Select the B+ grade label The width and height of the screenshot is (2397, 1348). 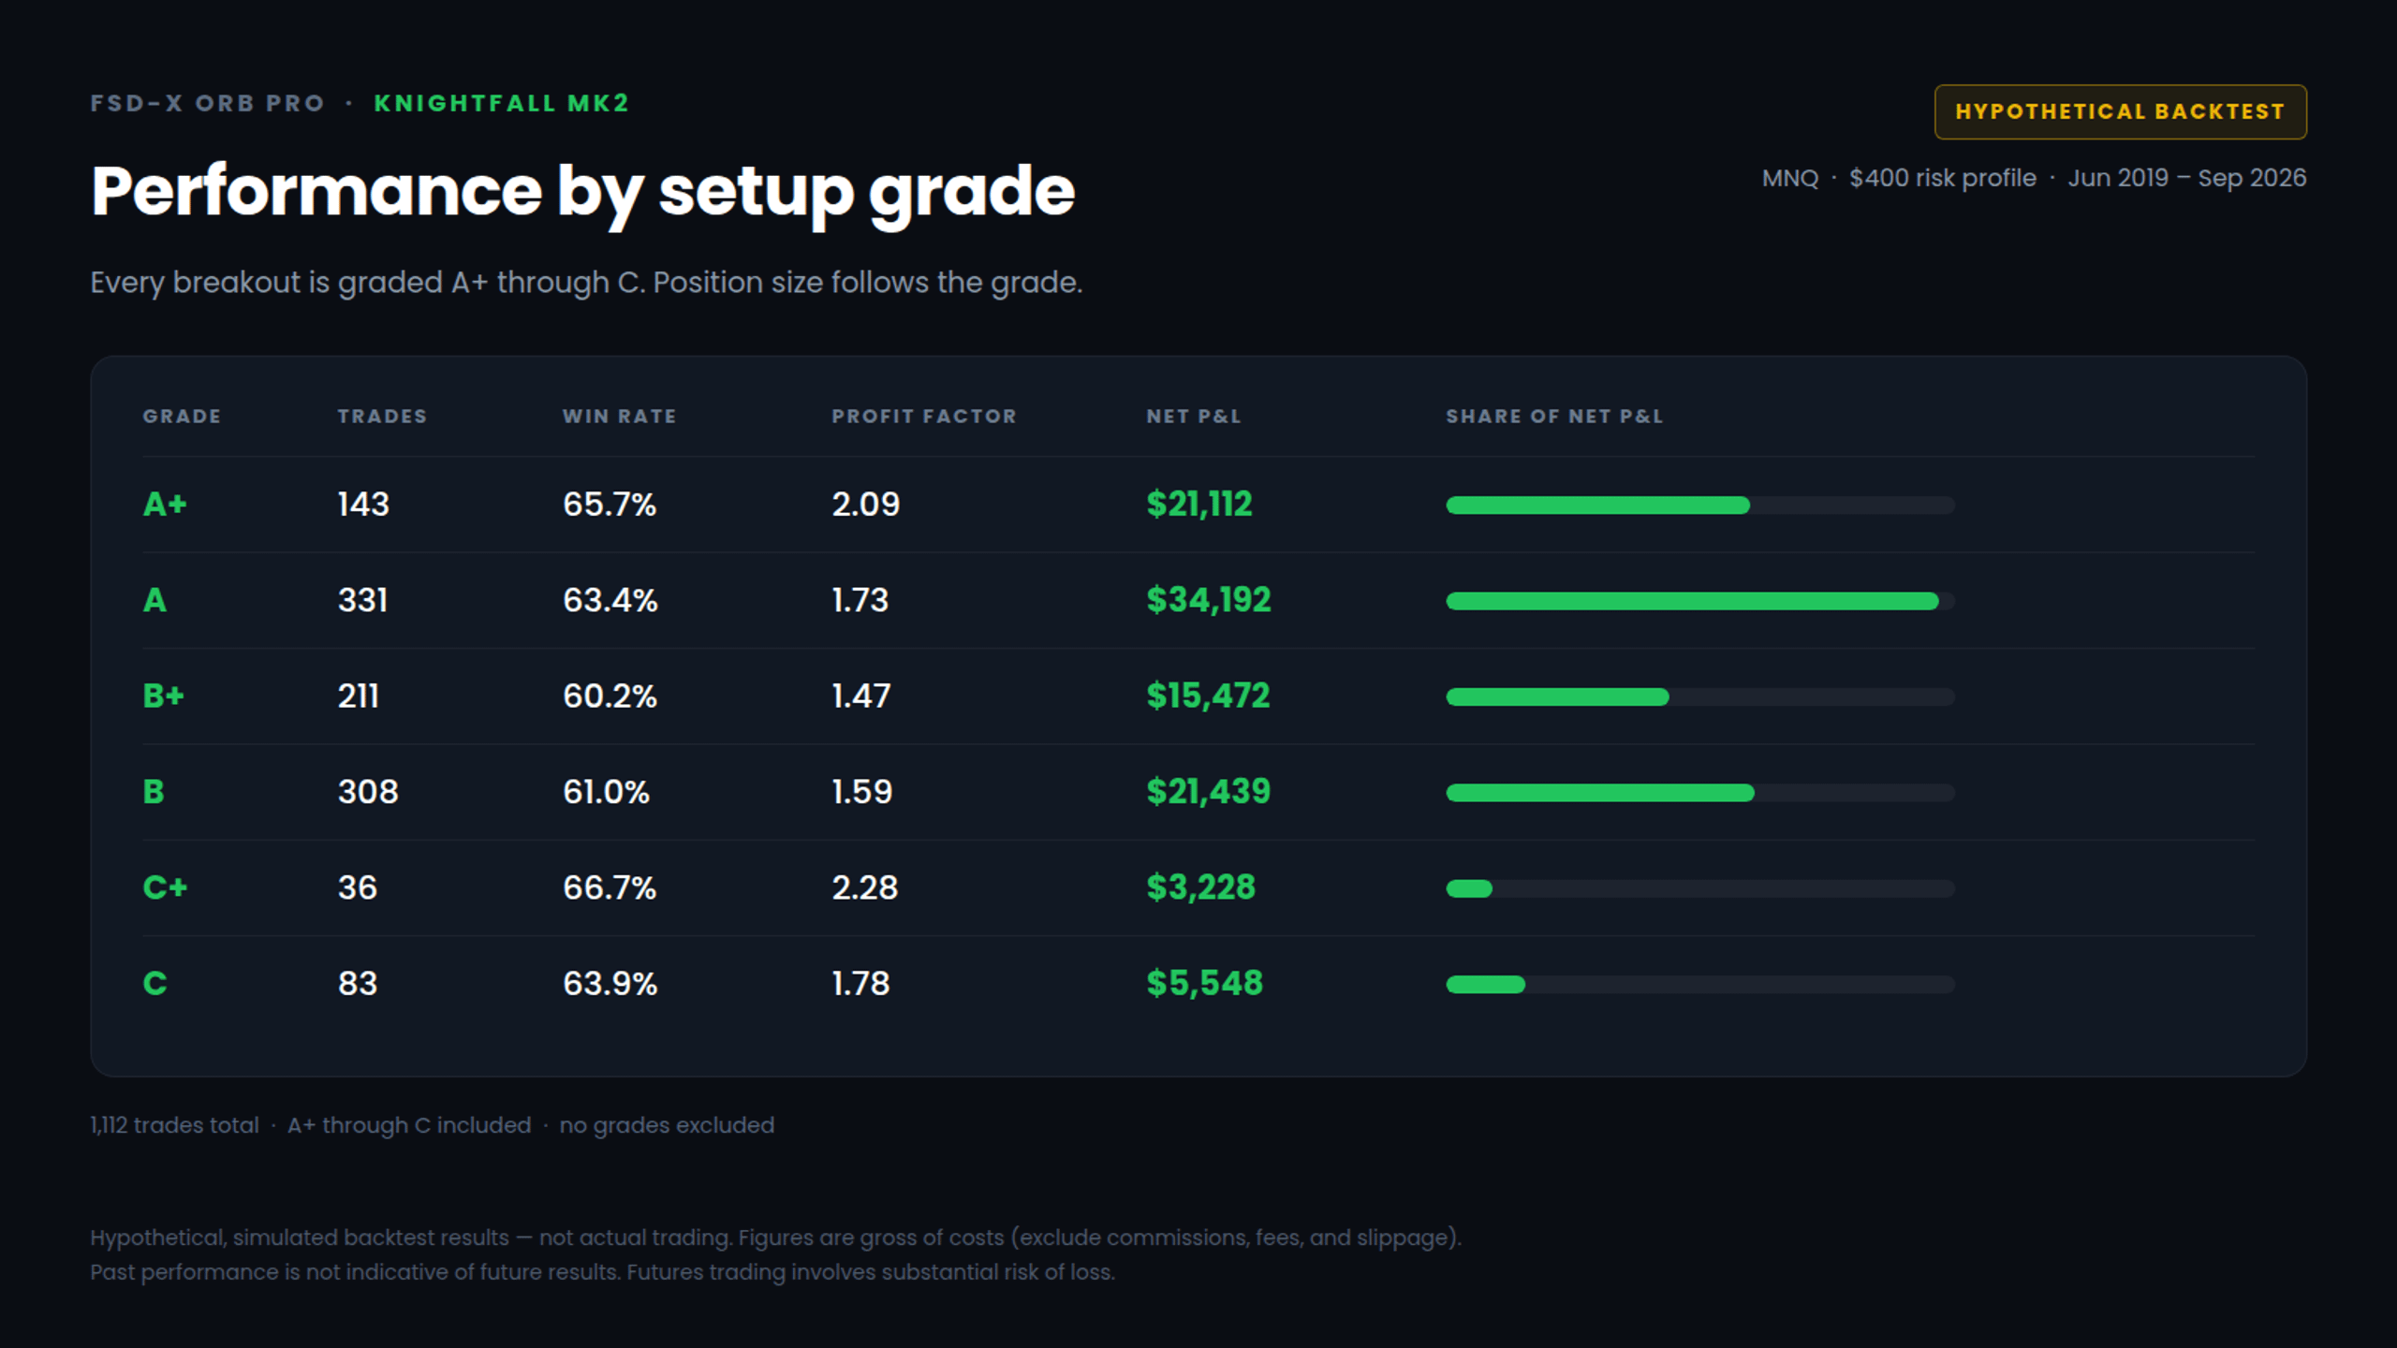click(164, 696)
